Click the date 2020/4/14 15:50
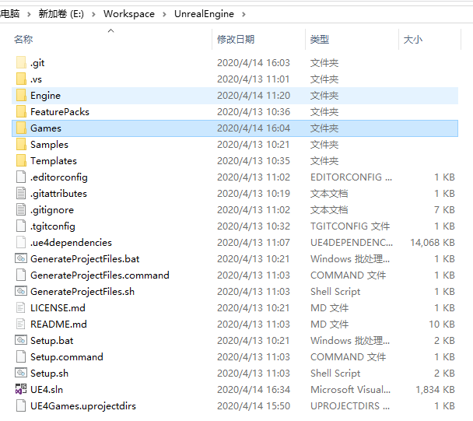 click(254, 405)
